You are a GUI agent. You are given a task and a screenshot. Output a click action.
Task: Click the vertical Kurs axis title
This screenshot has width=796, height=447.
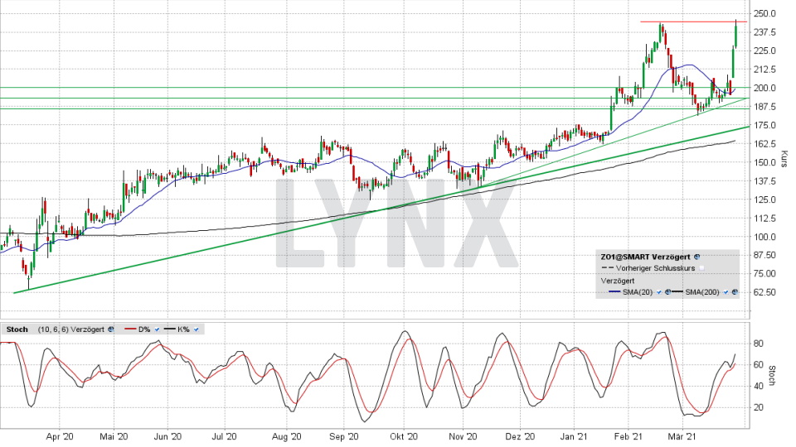click(784, 157)
